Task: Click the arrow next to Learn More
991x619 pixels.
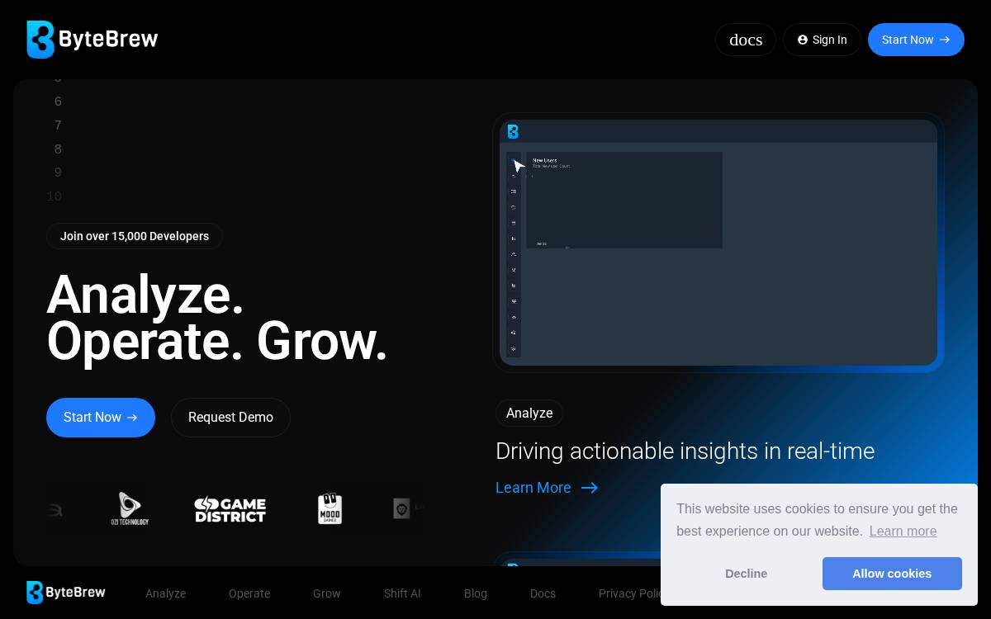Action: (x=590, y=488)
